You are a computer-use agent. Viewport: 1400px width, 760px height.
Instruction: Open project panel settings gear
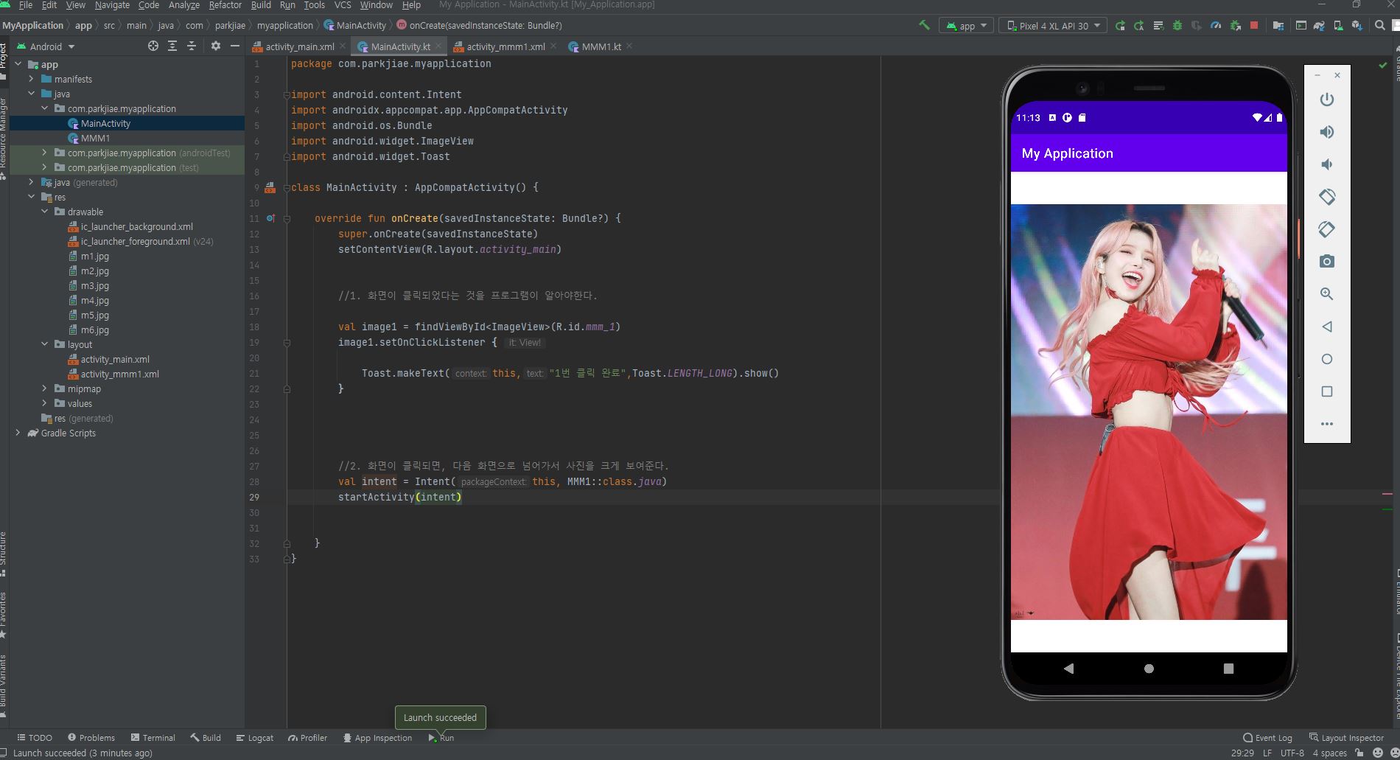point(215,46)
